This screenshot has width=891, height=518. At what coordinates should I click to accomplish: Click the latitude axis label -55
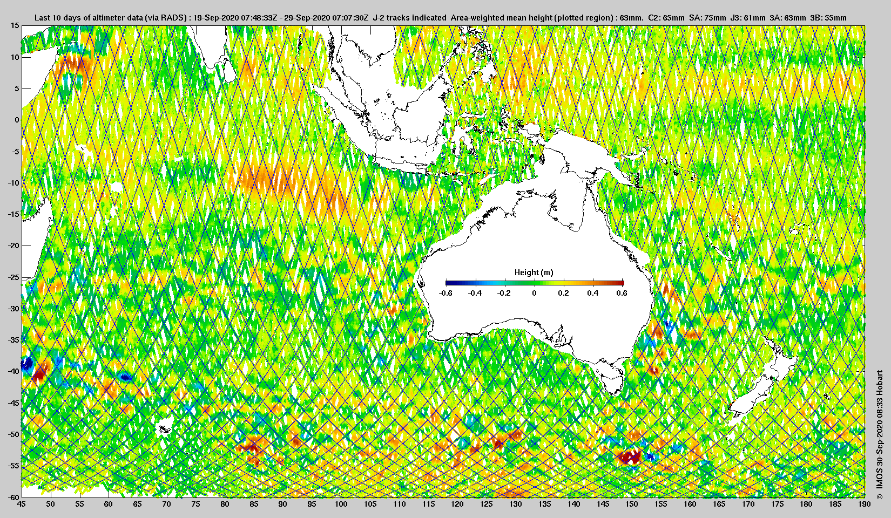(x=13, y=466)
